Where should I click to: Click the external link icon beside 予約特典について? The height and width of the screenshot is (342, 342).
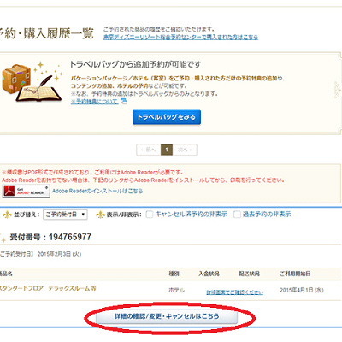[124, 101]
